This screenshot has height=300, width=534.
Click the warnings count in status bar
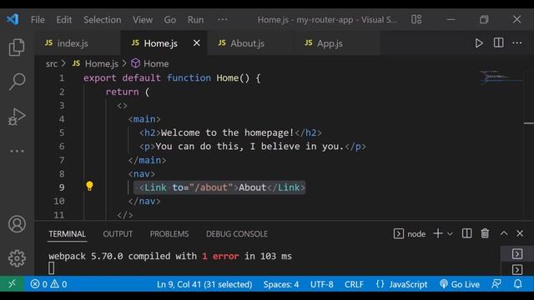tap(58, 284)
